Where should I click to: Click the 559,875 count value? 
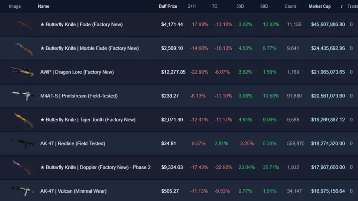click(x=296, y=143)
